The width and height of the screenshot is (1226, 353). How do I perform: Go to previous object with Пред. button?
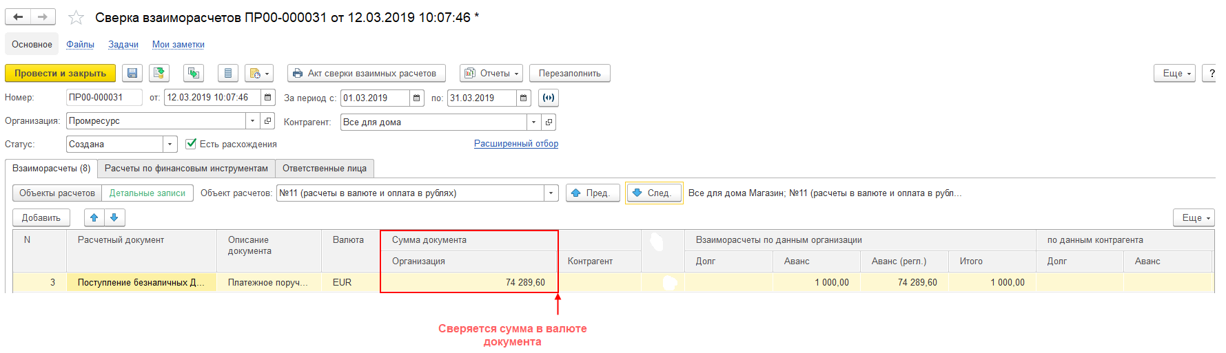pyautogui.click(x=593, y=193)
